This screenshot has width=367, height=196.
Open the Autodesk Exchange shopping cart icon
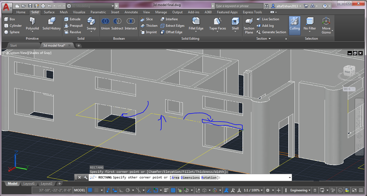pyautogui.click(x=306, y=6)
